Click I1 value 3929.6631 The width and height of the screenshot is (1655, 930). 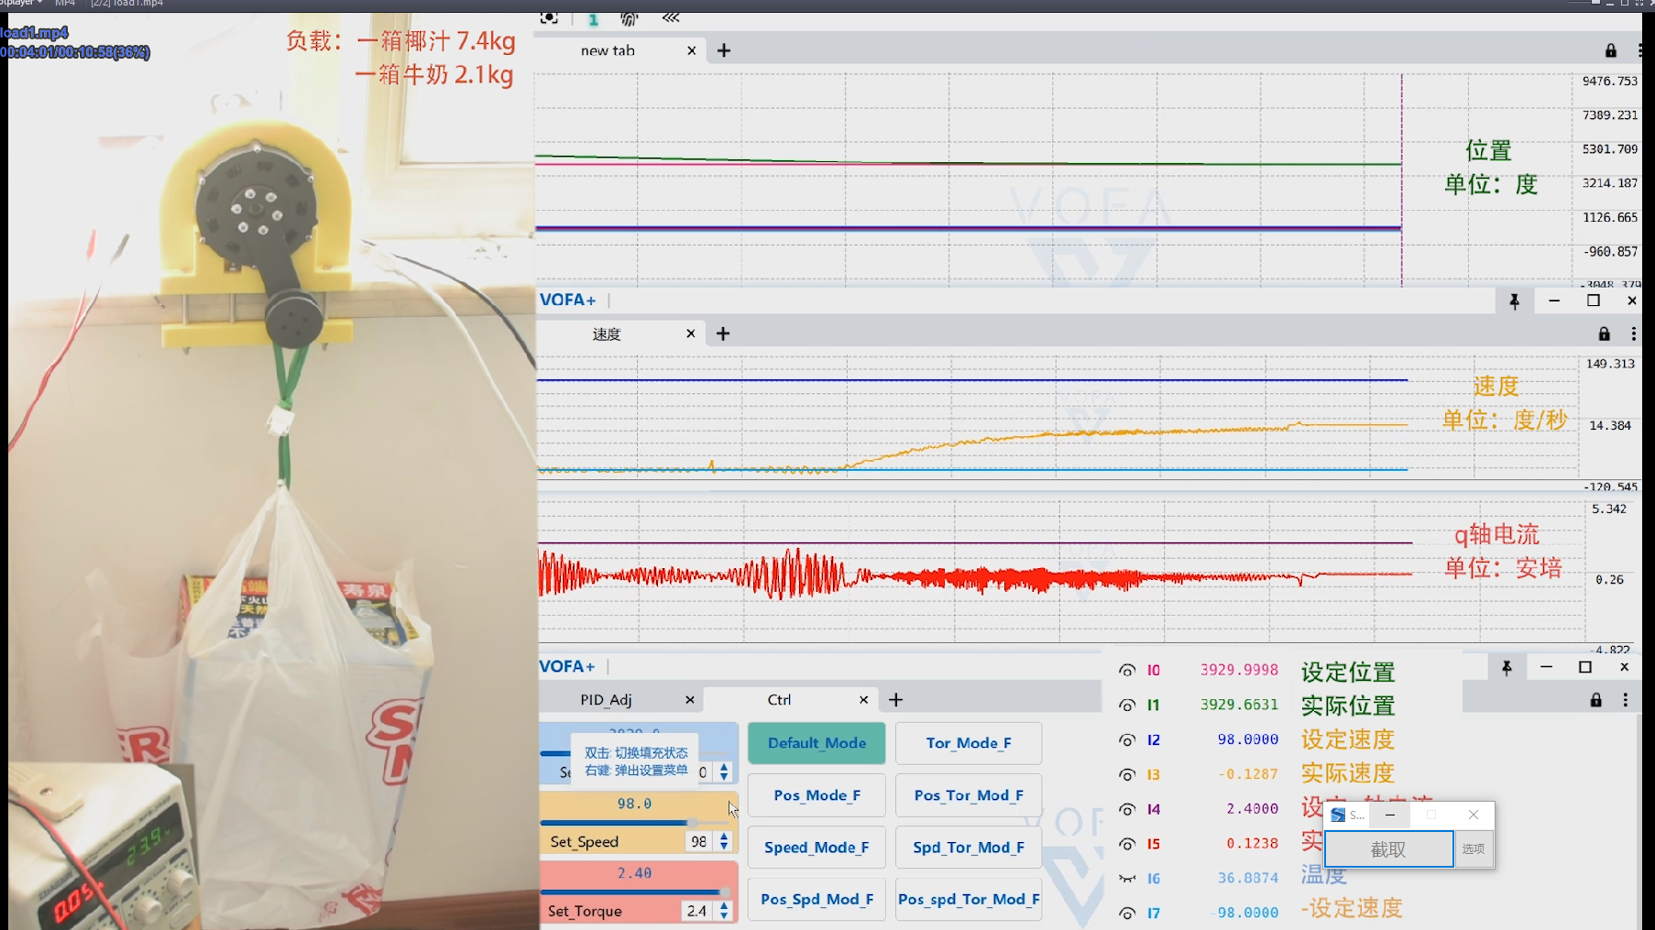(x=1239, y=705)
